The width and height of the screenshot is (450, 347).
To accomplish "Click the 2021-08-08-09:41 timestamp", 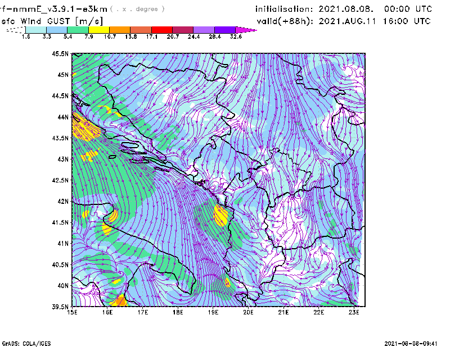I will [411, 344].
